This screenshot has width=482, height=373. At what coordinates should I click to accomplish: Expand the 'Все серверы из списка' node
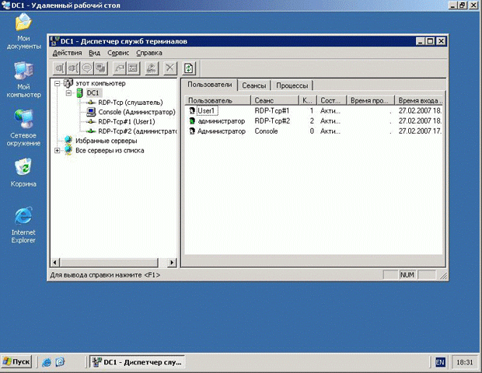(58, 150)
